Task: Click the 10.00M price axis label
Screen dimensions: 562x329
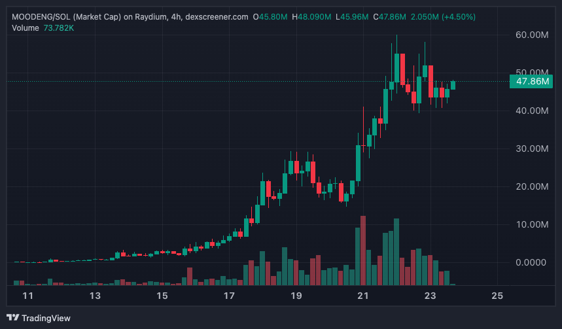Action: click(x=532, y=224)
